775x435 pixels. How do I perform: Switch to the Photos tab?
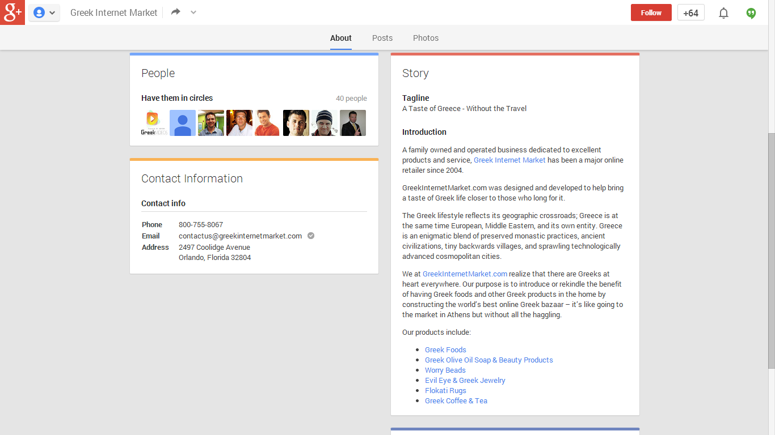click(x=426, y=38)
